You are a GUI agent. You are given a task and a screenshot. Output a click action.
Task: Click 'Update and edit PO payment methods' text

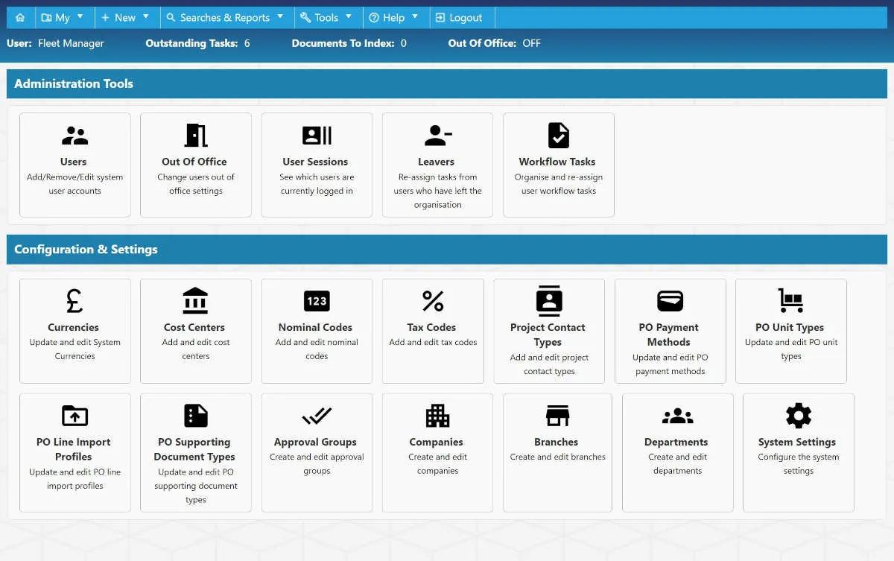pyautogui.click(x=670, y=364)
